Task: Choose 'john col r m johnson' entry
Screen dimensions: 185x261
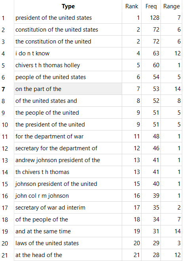Action: pyautogui.click(x=68, y=196)
